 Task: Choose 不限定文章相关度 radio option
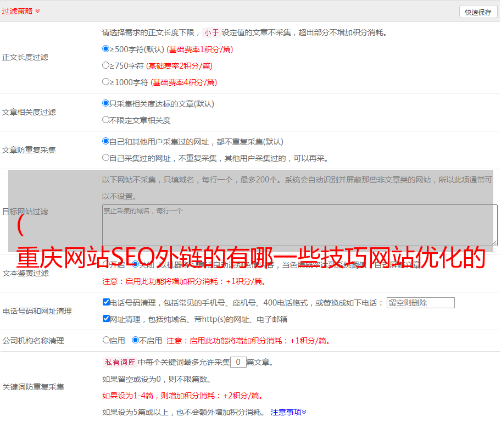pyautogui.click(x=106, y=120)
